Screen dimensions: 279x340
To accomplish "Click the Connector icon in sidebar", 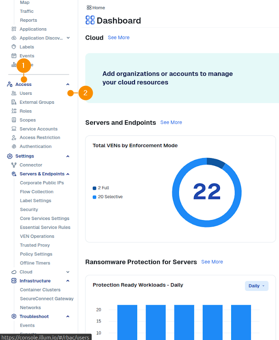I will [x=14, y=165].
